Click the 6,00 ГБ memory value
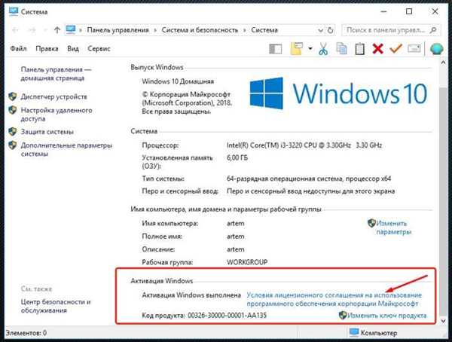The width and height of the screenshot is (452, 342). click(x=237, y=157)
